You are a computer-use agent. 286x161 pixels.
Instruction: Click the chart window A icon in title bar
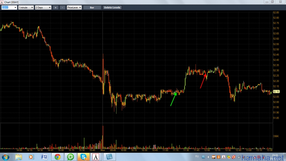click(2, 2)
